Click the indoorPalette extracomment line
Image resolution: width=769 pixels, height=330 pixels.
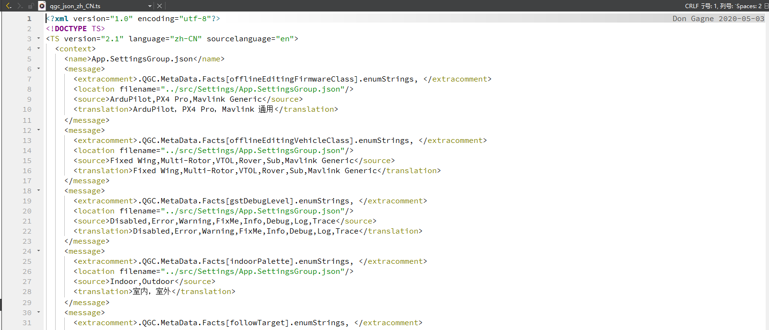250,261
